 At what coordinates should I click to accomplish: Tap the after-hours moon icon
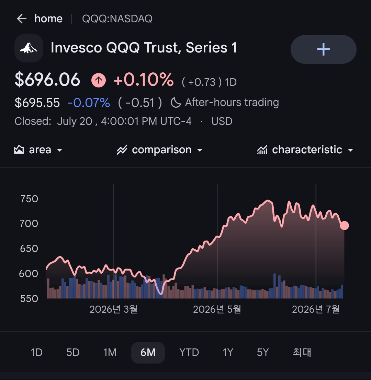pyautogui.click(x=176, y=103)
